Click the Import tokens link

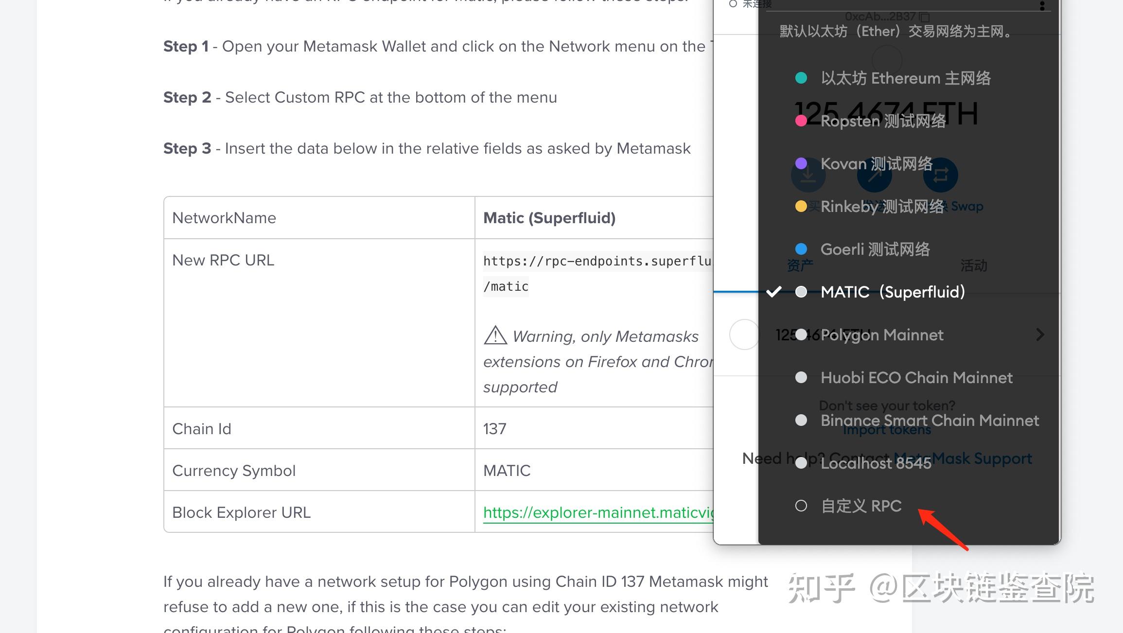(x=887, y=430)
